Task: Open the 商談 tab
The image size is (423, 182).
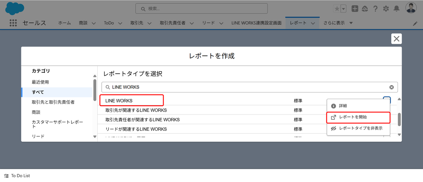Action: (x=83, y=23)
